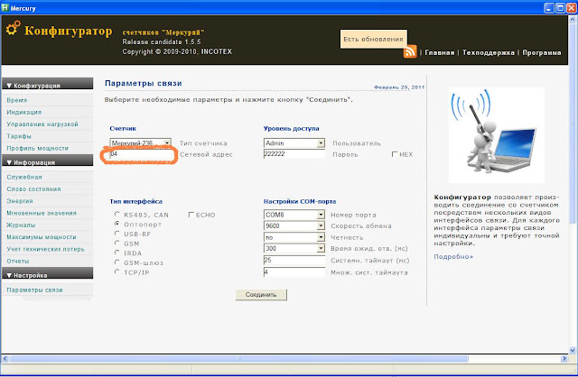578x377 pixels.
Task: Click the RSS feed icon
Action: [410, 51]
